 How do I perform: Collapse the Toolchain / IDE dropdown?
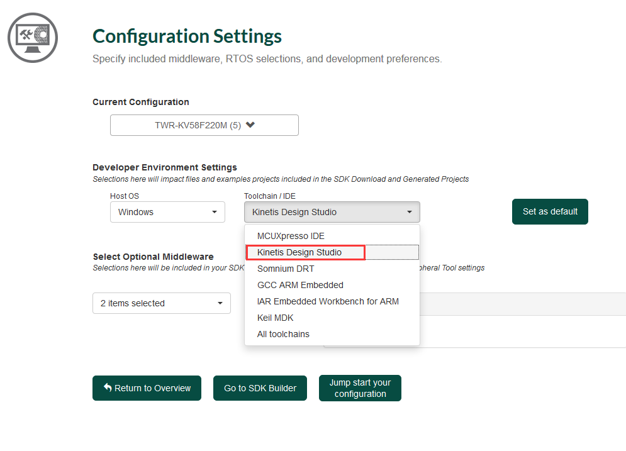click(332, 212)
